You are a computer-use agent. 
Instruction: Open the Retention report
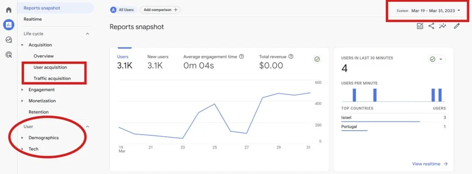[x=39, y=112]
